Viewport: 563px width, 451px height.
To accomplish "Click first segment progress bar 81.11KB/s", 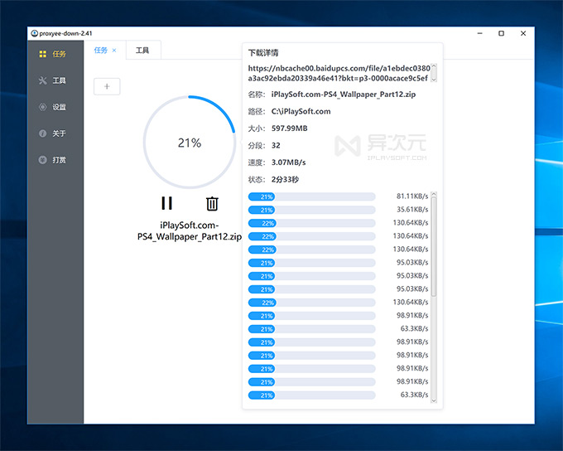I will [x=311, y=196].
